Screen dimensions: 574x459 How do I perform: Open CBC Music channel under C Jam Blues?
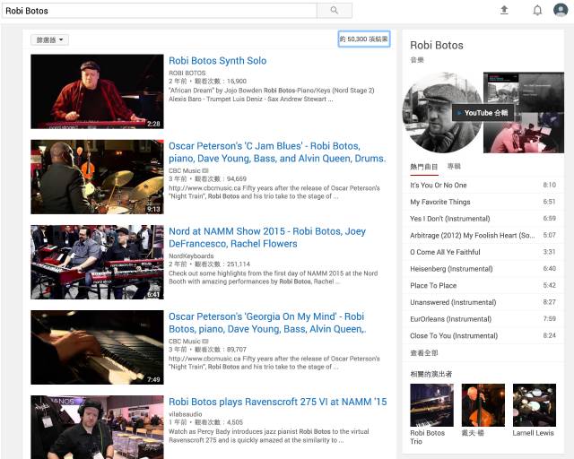[185, 170]
